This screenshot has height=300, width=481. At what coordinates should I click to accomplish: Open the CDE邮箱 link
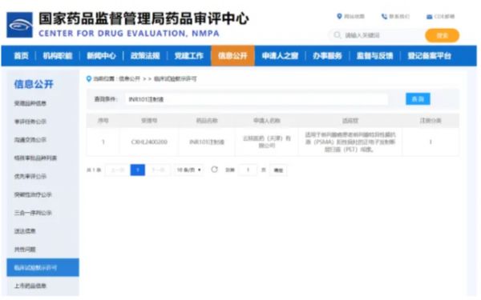coord(444,16)
